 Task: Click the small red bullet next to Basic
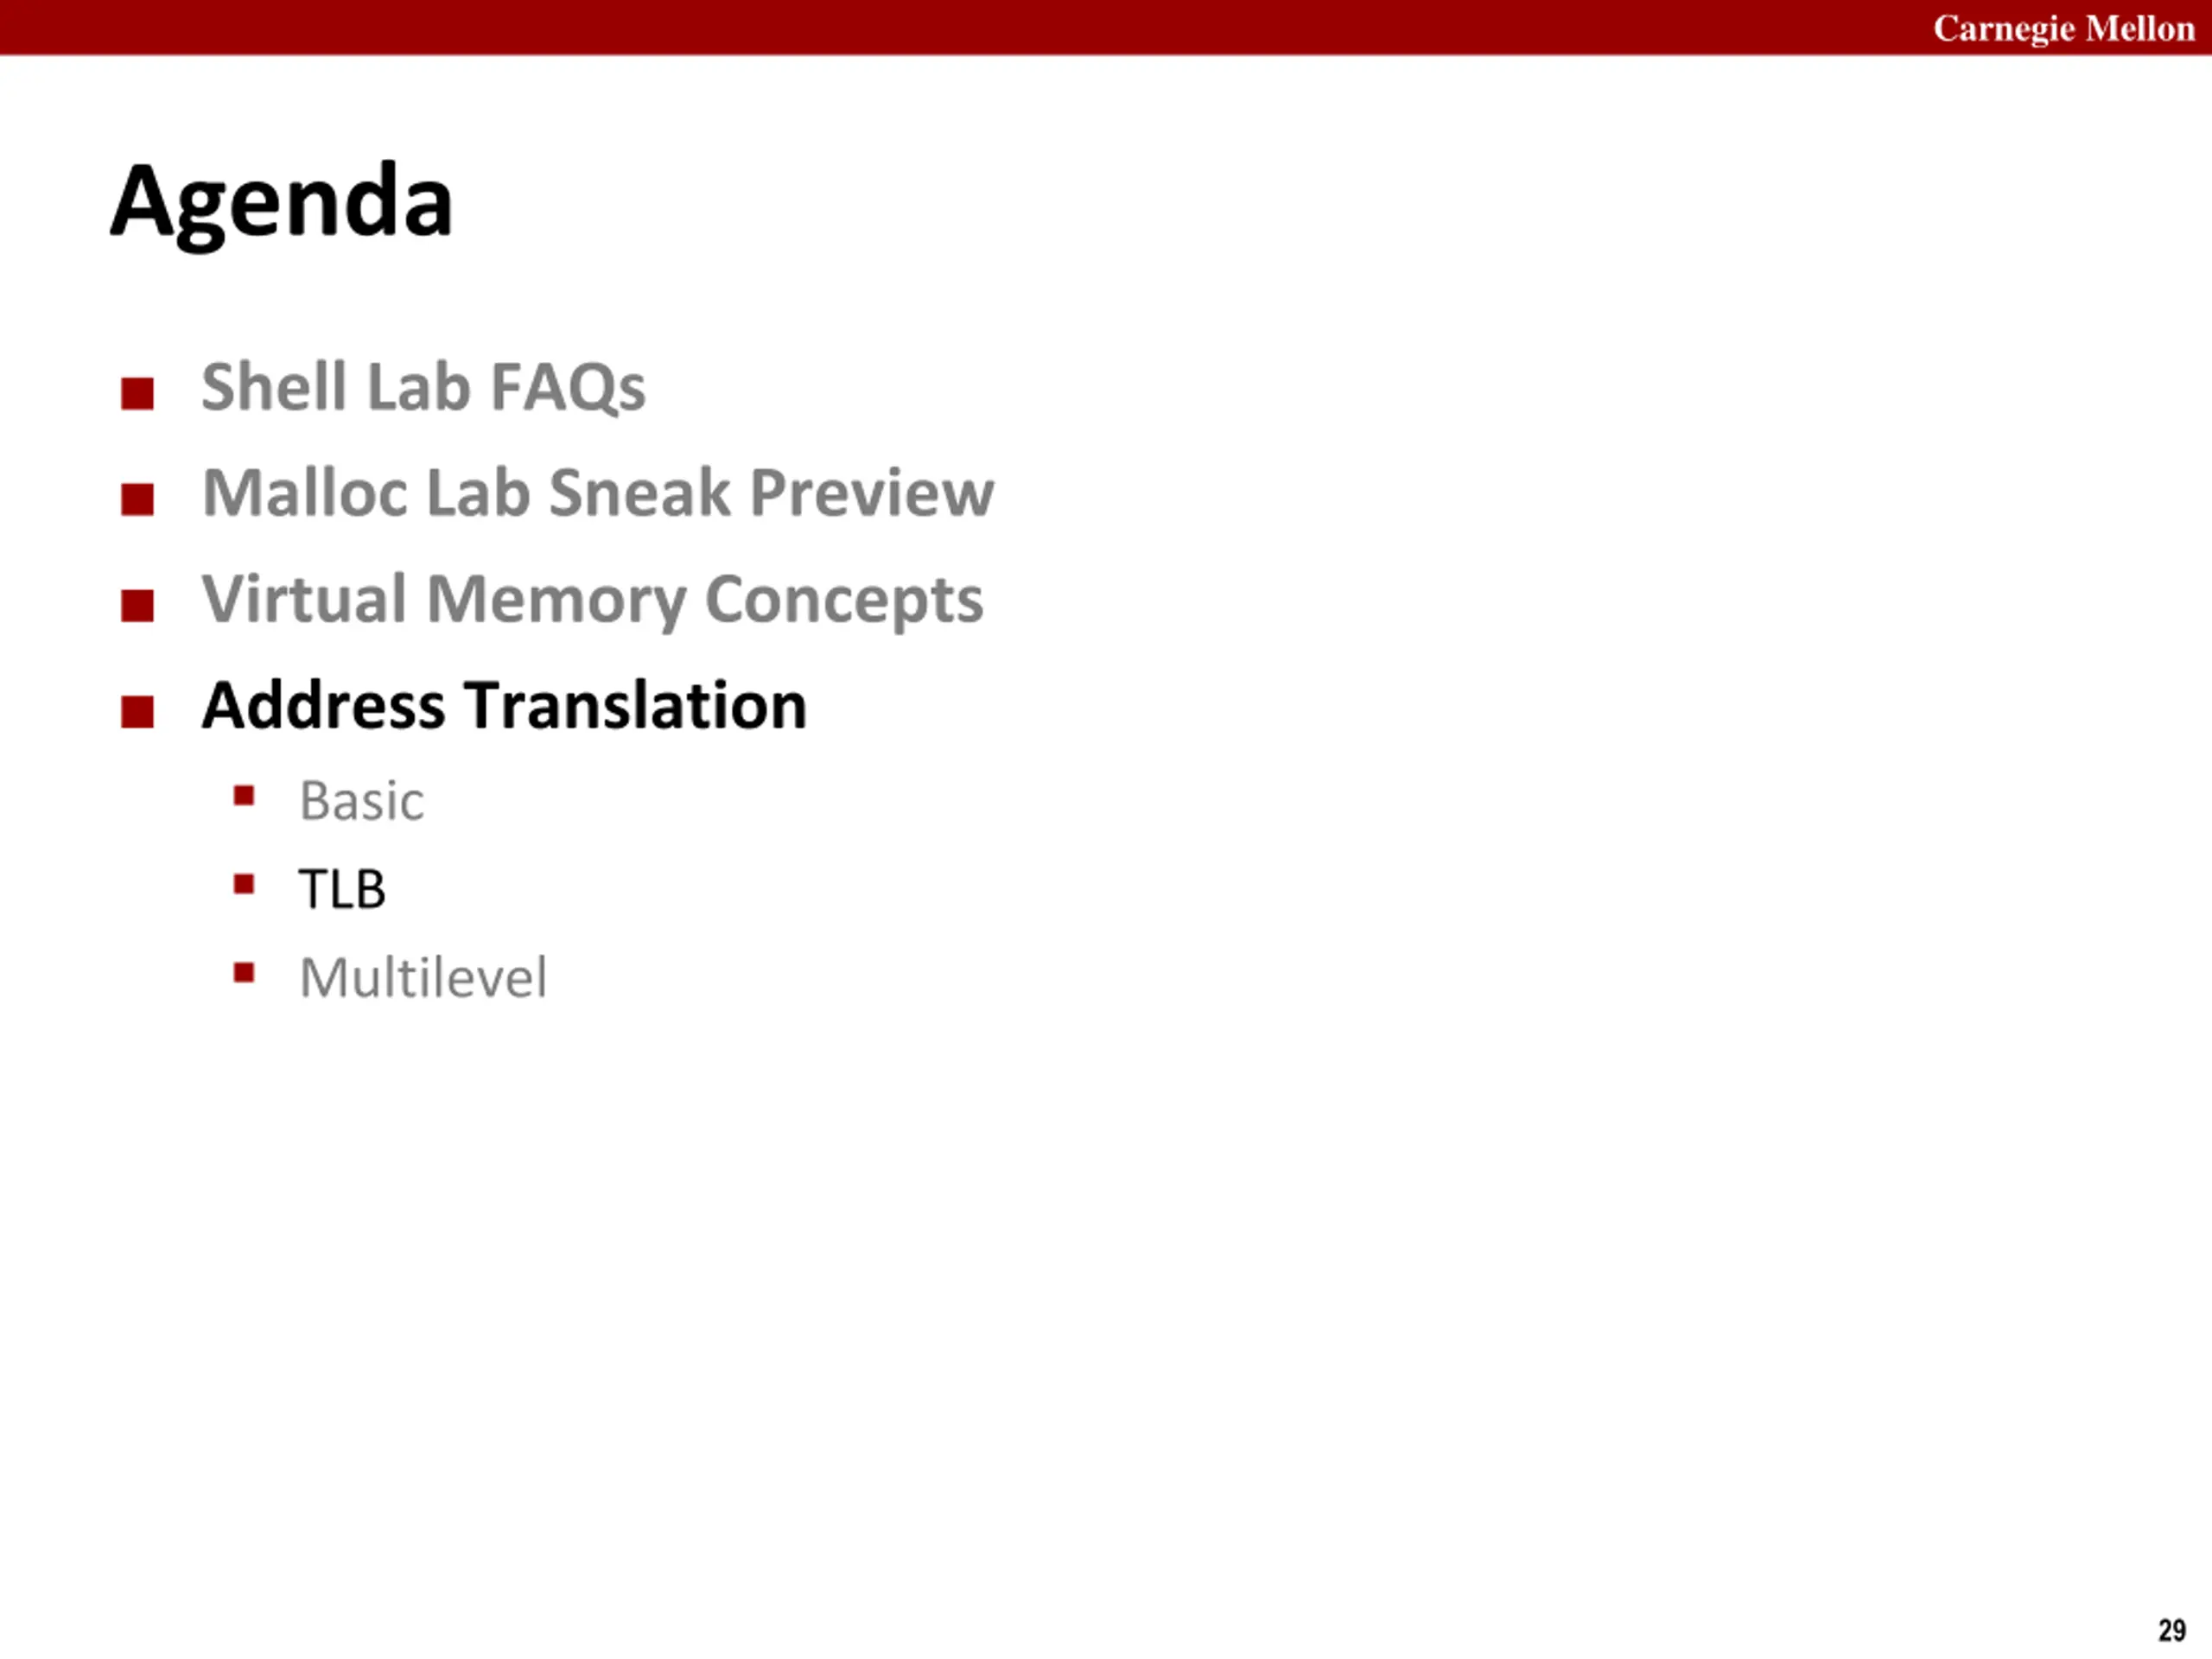pyautogui.click(x=244, y=795)
